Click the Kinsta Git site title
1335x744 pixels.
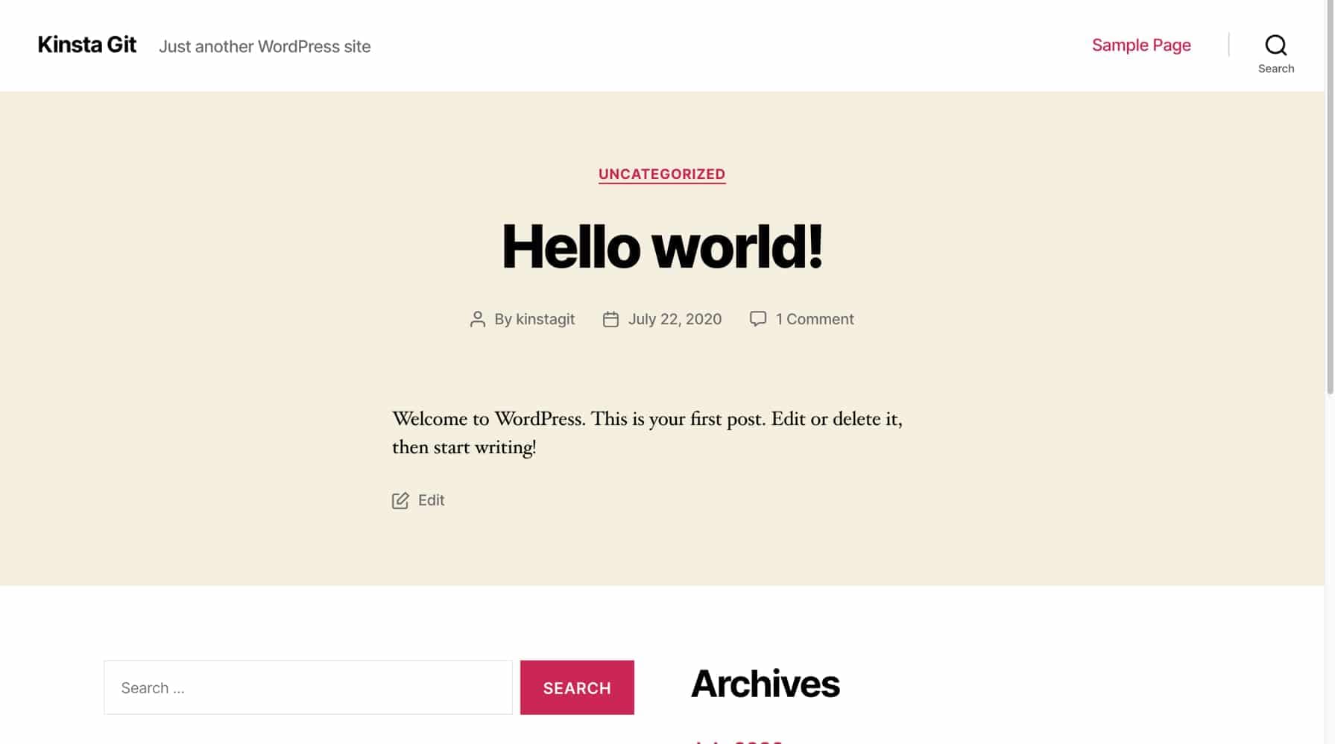tap(86, 45)
